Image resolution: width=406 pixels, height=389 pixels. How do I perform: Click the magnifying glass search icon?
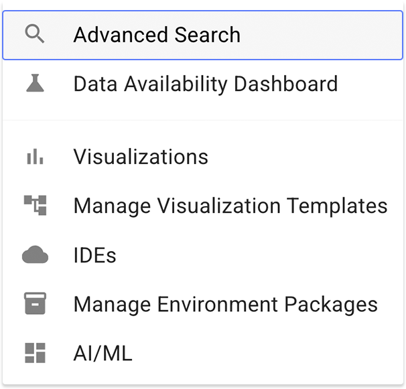tap(34, 34)
